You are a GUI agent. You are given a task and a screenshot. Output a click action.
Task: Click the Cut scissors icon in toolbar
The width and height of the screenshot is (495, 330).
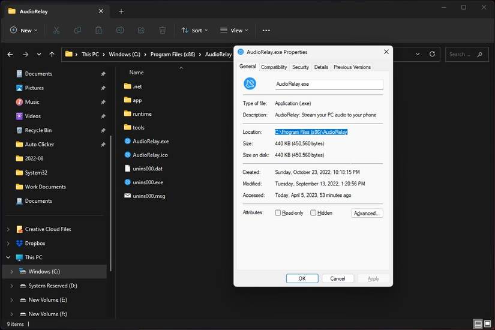56,31
